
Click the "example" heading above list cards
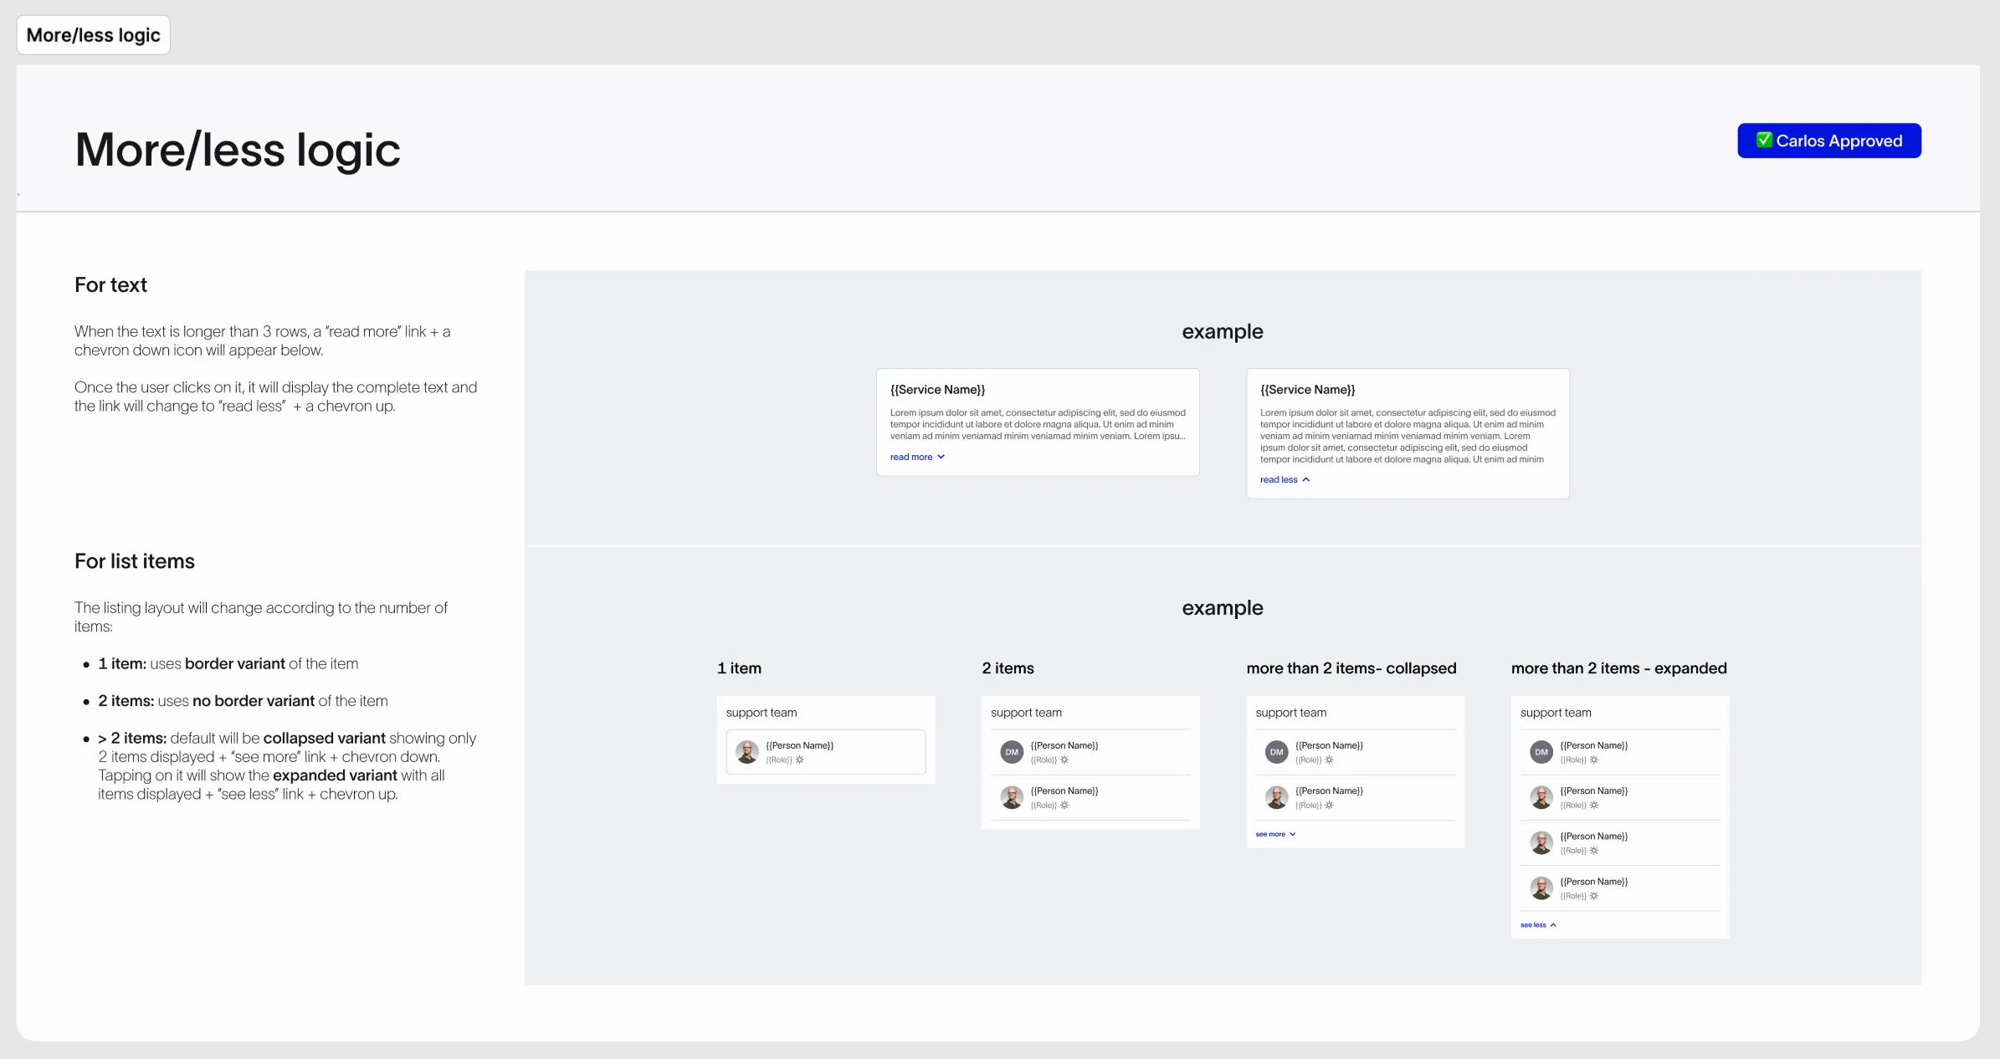click(1223, 608)
